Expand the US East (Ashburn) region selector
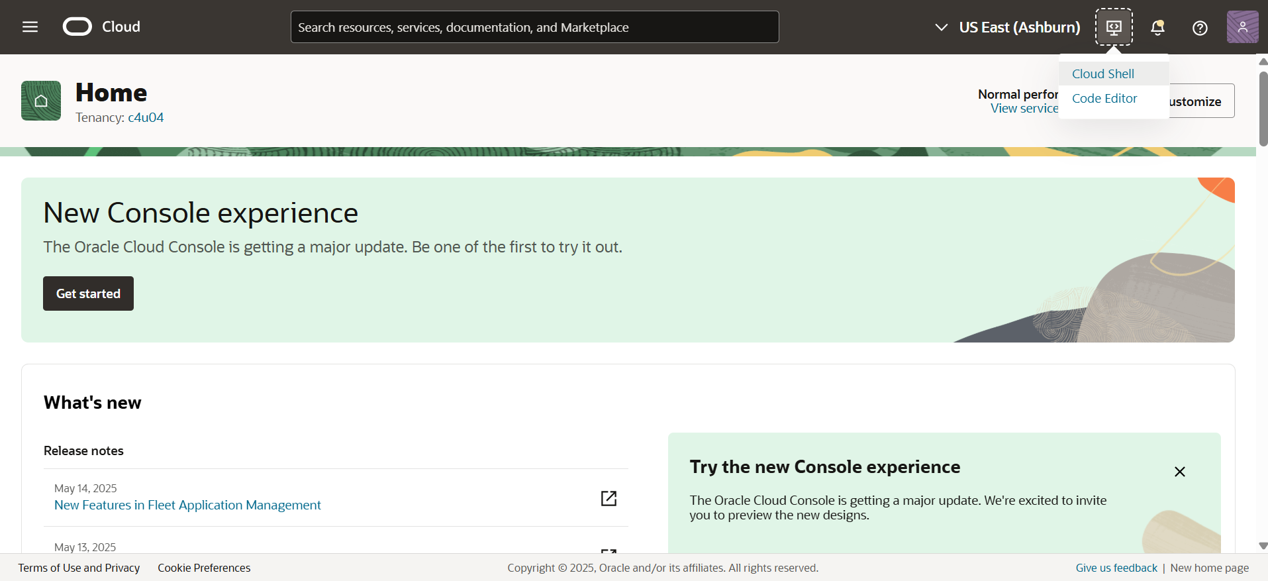Screen dimensions: 1268x581 [1007, 27]
